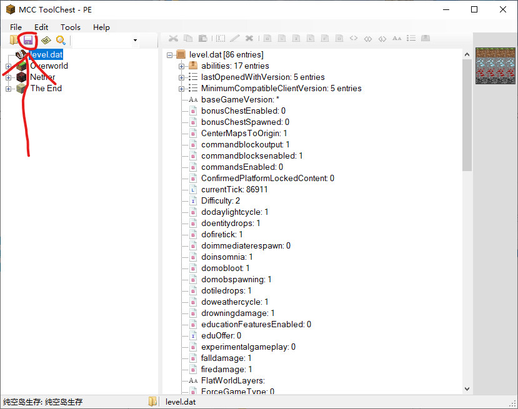Click the scroll up arrow of tag list
518x409 pixels.
tap(467, 54)
